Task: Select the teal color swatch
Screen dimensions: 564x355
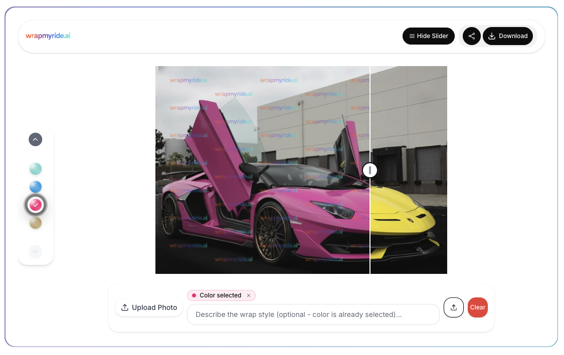Action: coord(36,169)
